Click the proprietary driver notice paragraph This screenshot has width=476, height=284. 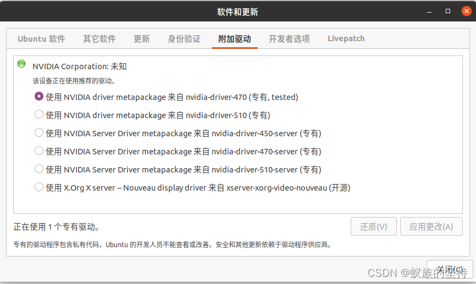point(173,244)
